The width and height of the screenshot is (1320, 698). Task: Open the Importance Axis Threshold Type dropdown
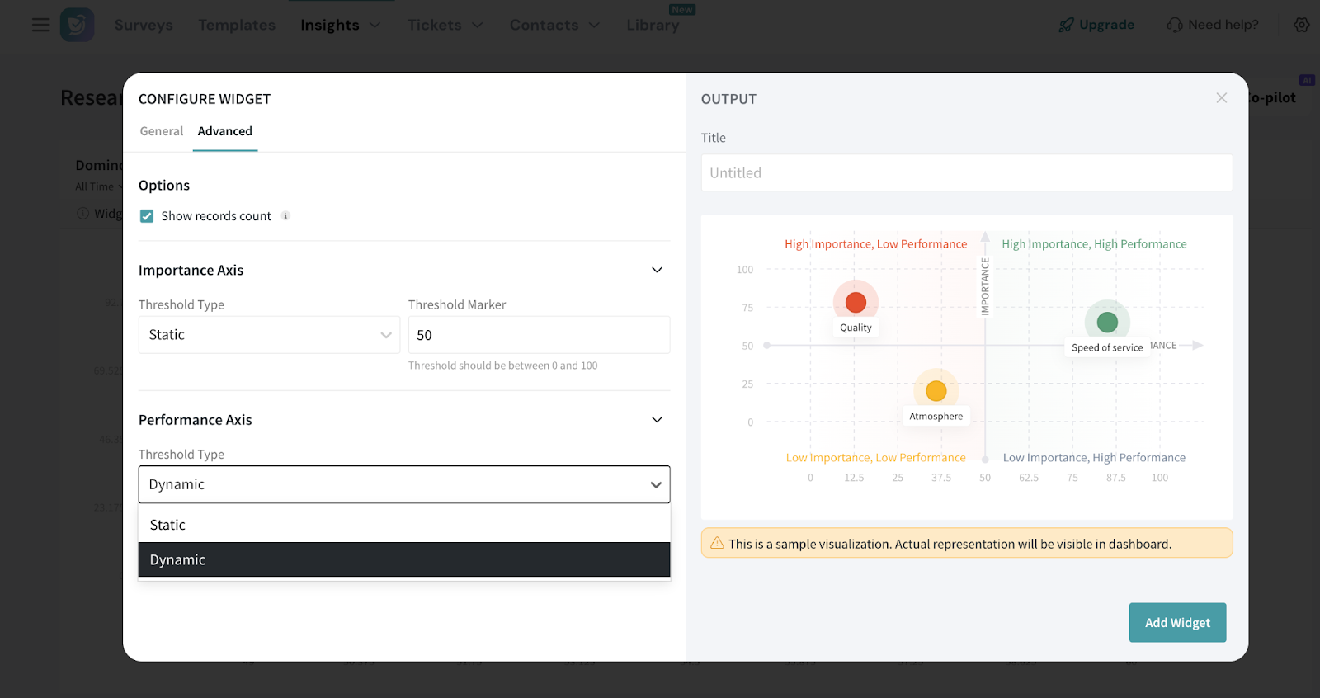coord(269,335)
